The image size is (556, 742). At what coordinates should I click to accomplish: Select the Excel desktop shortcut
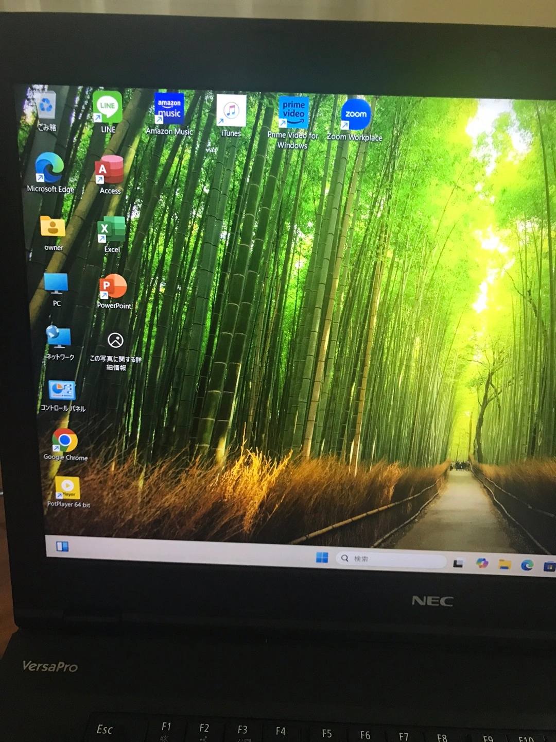click(111, 230)
